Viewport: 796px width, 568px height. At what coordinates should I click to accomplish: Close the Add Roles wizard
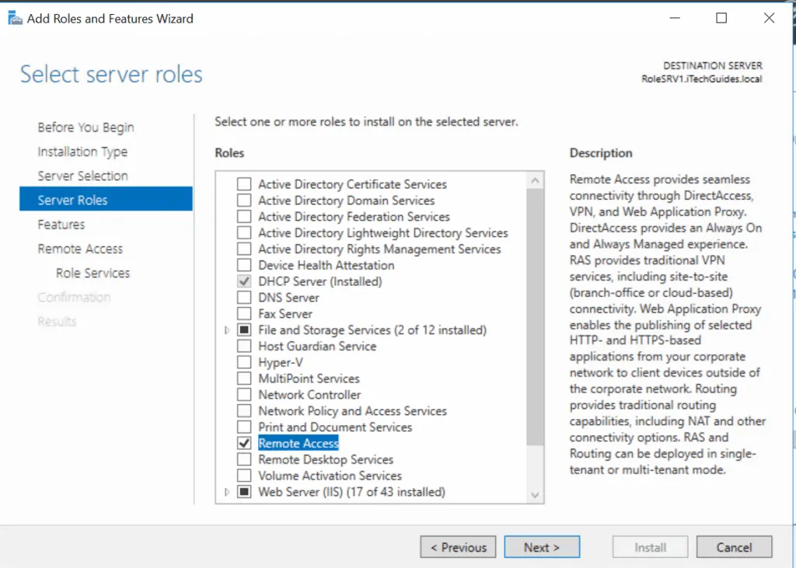[x=769, y=19]
